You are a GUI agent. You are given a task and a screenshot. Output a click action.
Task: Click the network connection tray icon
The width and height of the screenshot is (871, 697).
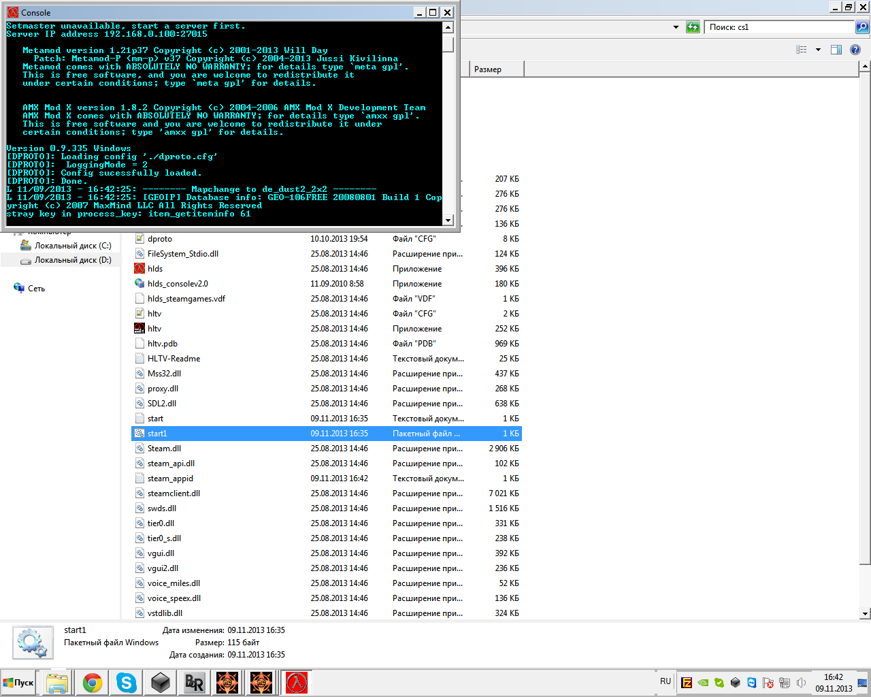tap(785, 683)
